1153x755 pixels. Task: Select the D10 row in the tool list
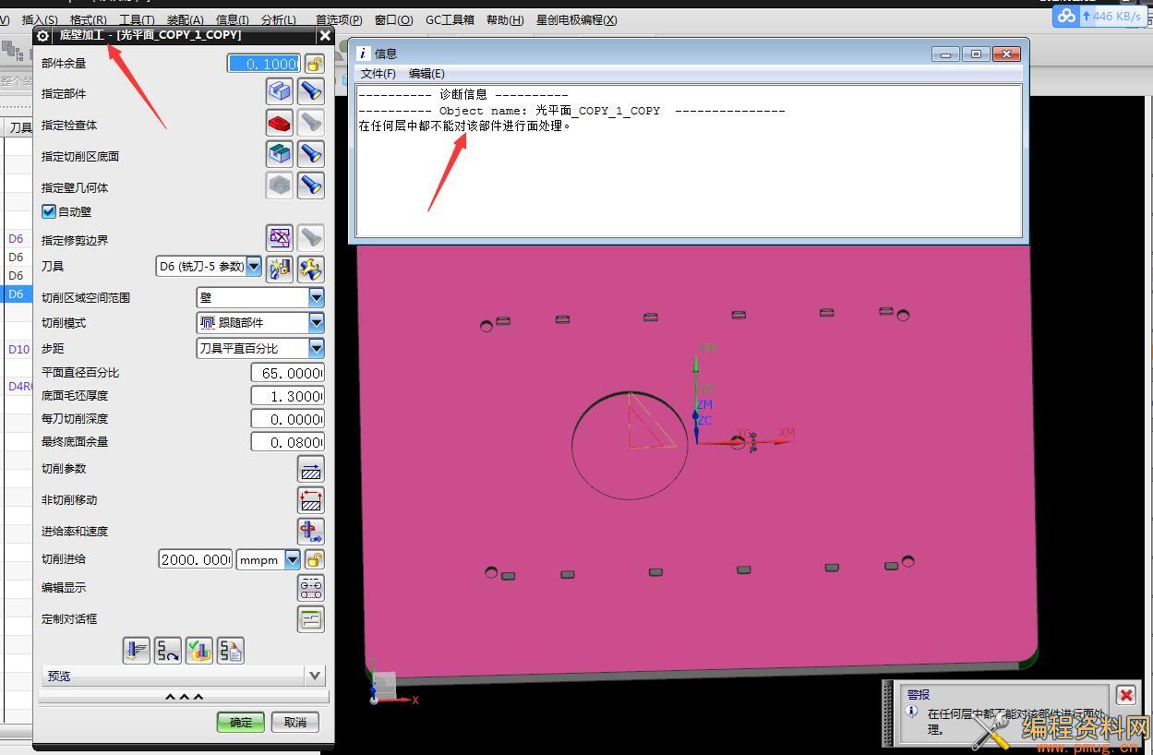[x=18, y=350]
